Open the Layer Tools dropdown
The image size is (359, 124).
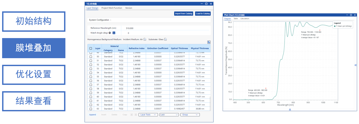tap(148, 115)
